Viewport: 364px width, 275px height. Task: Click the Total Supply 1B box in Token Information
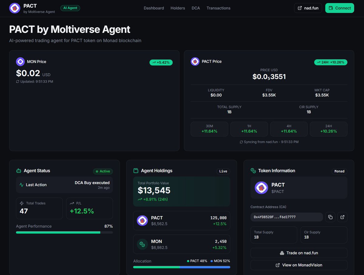(274, 235)
